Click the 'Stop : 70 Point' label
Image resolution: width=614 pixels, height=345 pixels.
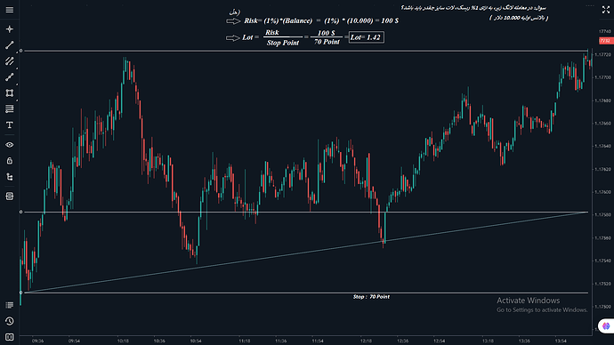[371, 297]
